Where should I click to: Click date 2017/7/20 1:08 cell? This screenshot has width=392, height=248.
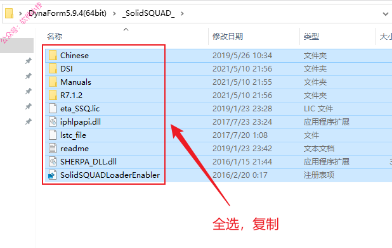240,135
